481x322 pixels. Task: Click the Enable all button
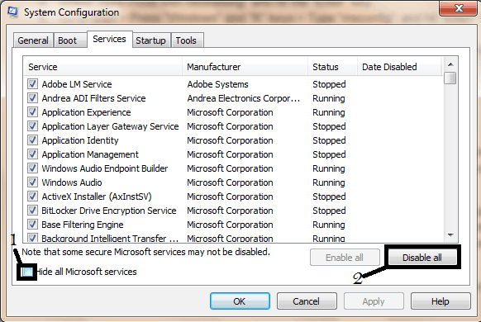(345, 258)
